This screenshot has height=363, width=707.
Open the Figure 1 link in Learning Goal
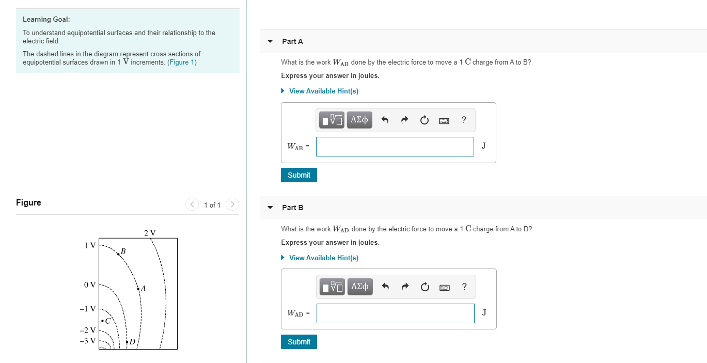[182, 62]
